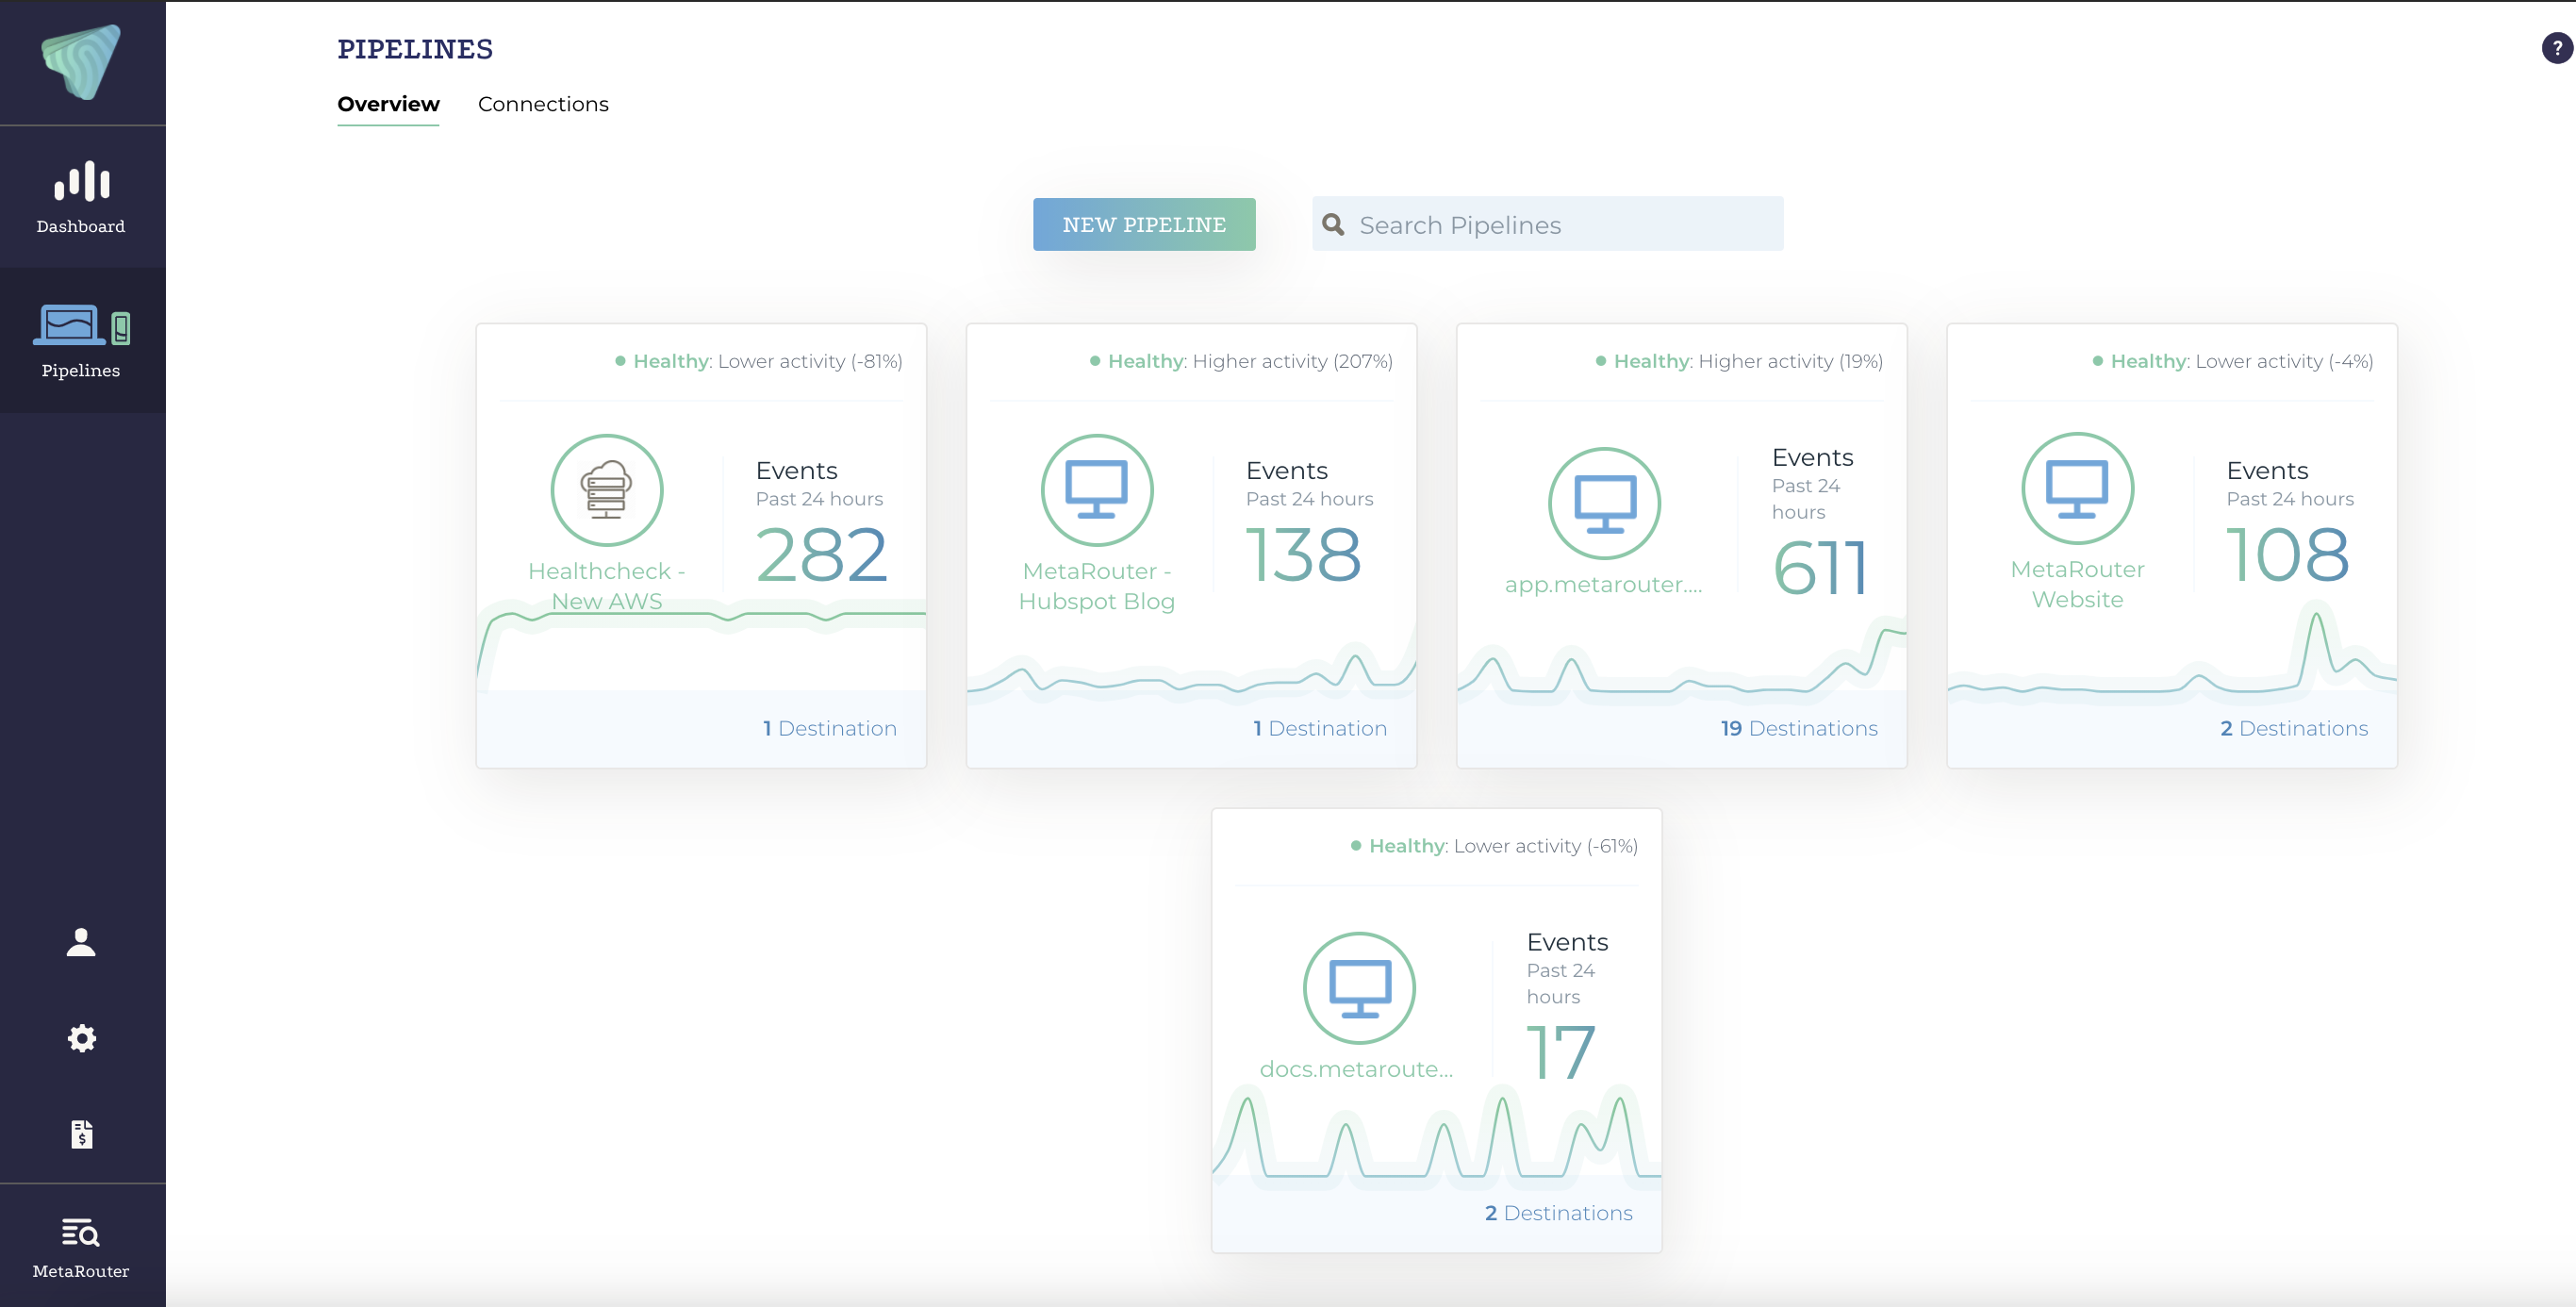Switch to the Connections tab
This screenshot has width=2576, height=1307.
coord(543,104)
